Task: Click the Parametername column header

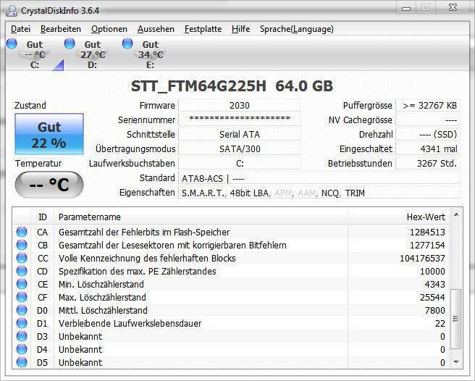Action: click(201, 217)
